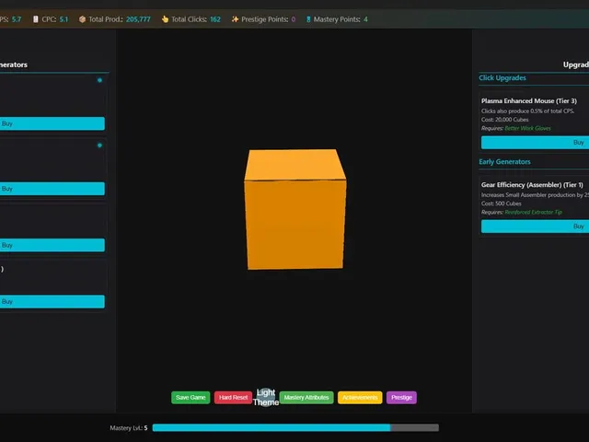Click the Total Prod. box icon
Viewport: 589px width, 442px height.
(x=82, y=19)
